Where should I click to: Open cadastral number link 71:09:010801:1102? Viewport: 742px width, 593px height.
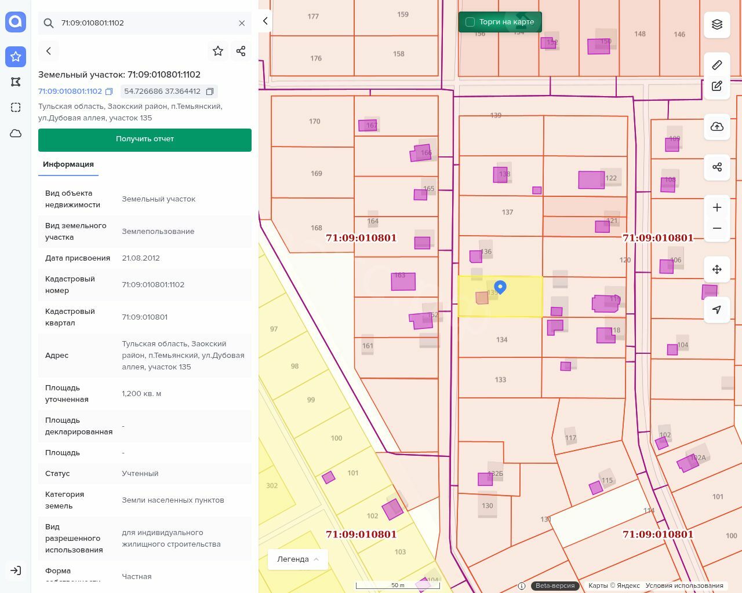70,91
